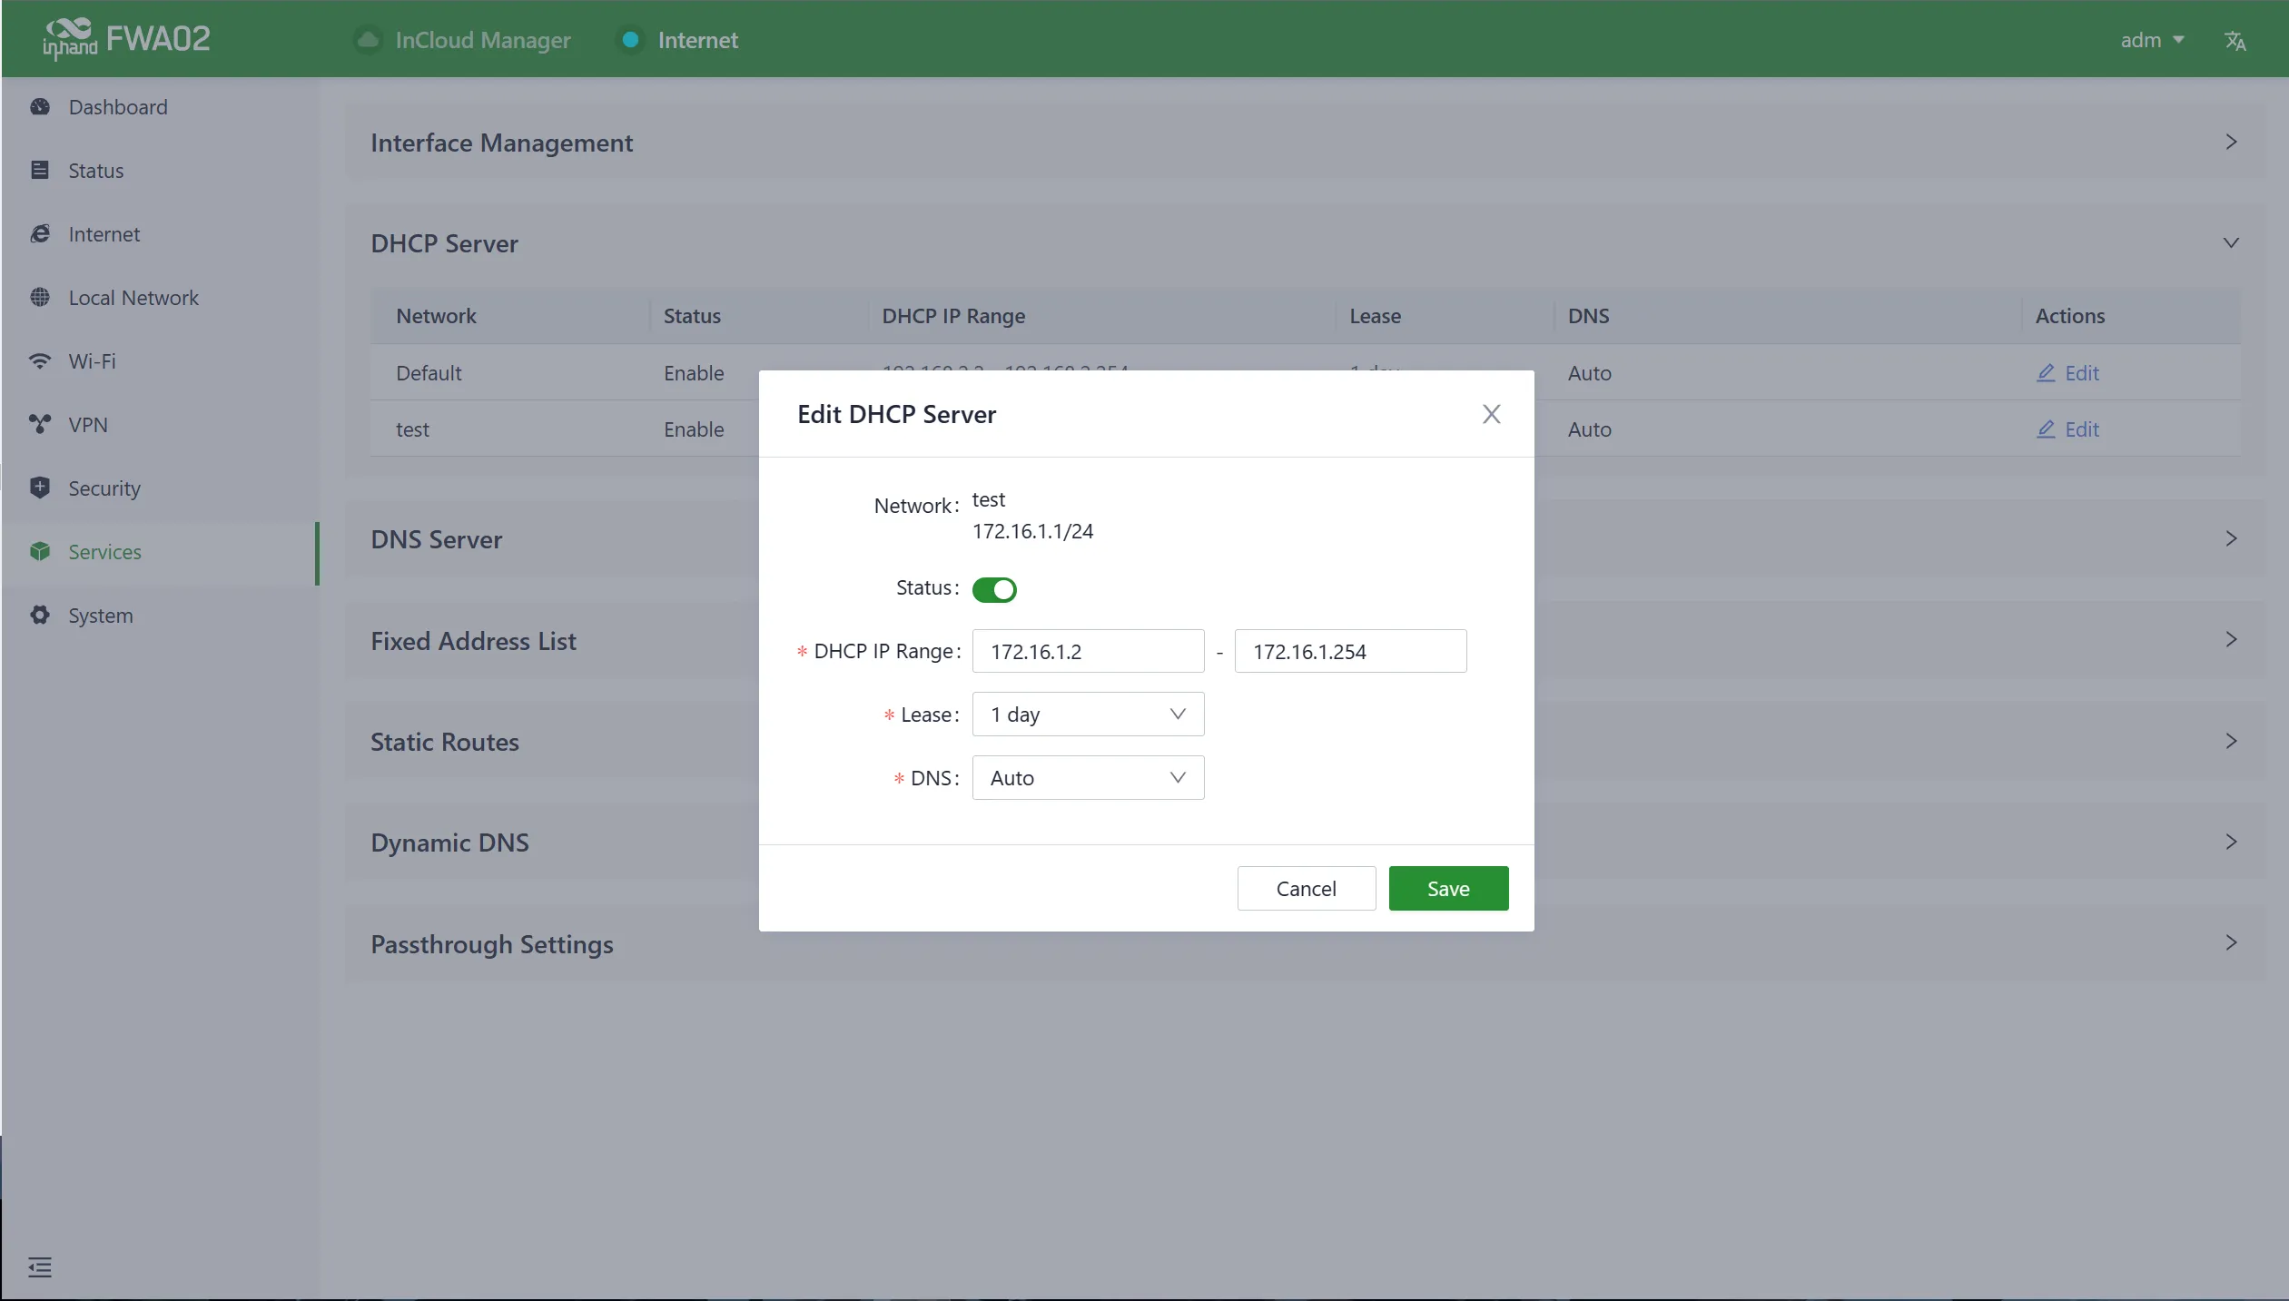Click the InCloud Manager label in header
Screen dimensions: 2289x1301
pos(483,41)
